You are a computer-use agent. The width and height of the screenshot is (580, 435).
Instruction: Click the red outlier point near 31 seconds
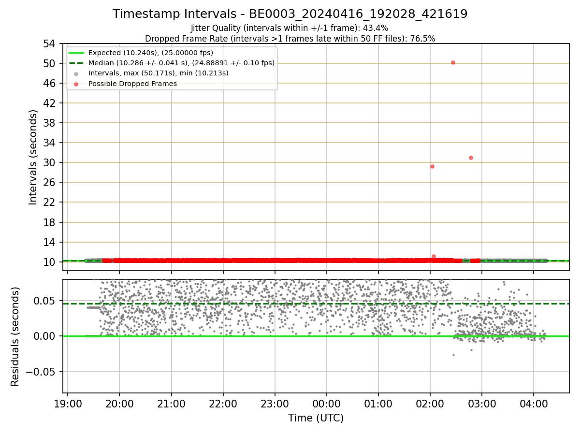click(x=471, y=158)
